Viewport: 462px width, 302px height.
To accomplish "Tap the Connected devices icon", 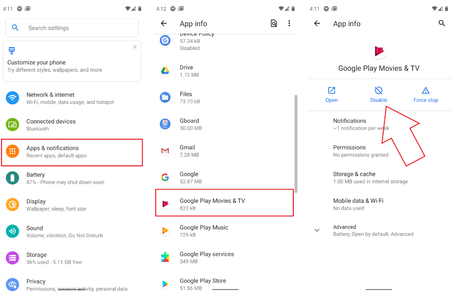I will [x=13, y=124].
